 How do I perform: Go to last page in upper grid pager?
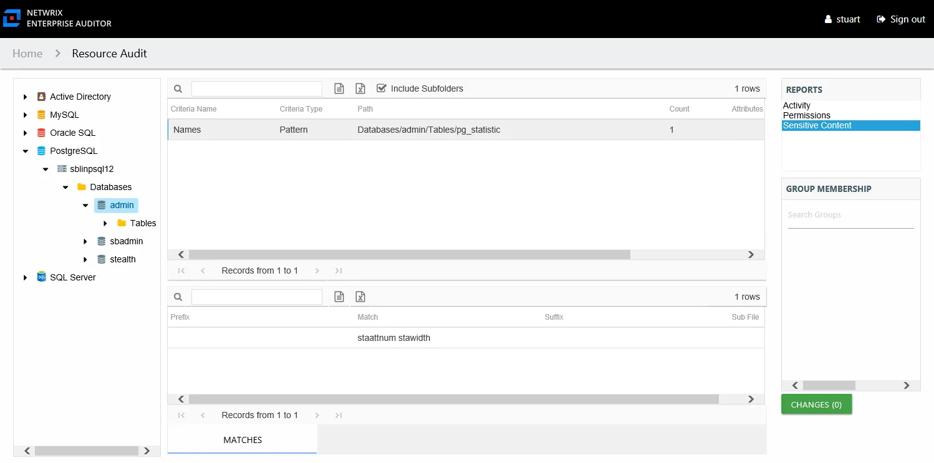(339, 270)
